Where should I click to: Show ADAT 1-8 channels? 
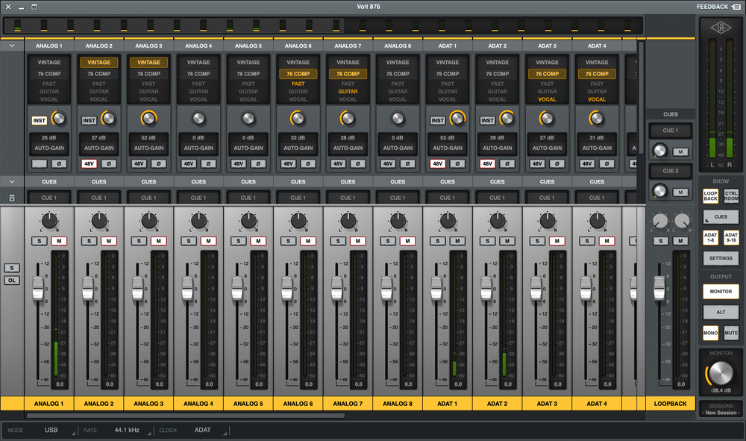(x=710, y=237)
